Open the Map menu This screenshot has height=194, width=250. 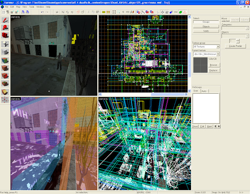tap(18, 7)
